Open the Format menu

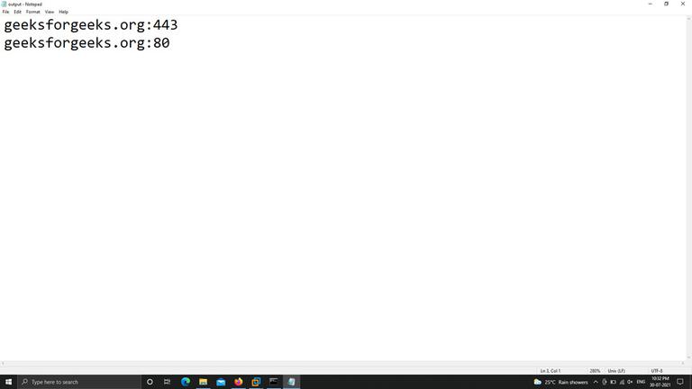tap(33, 12)
